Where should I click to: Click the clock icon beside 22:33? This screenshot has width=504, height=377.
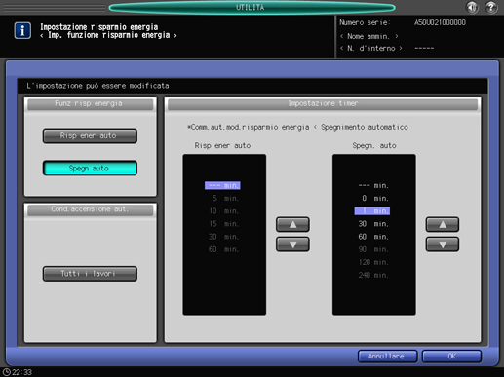(7, 372)
